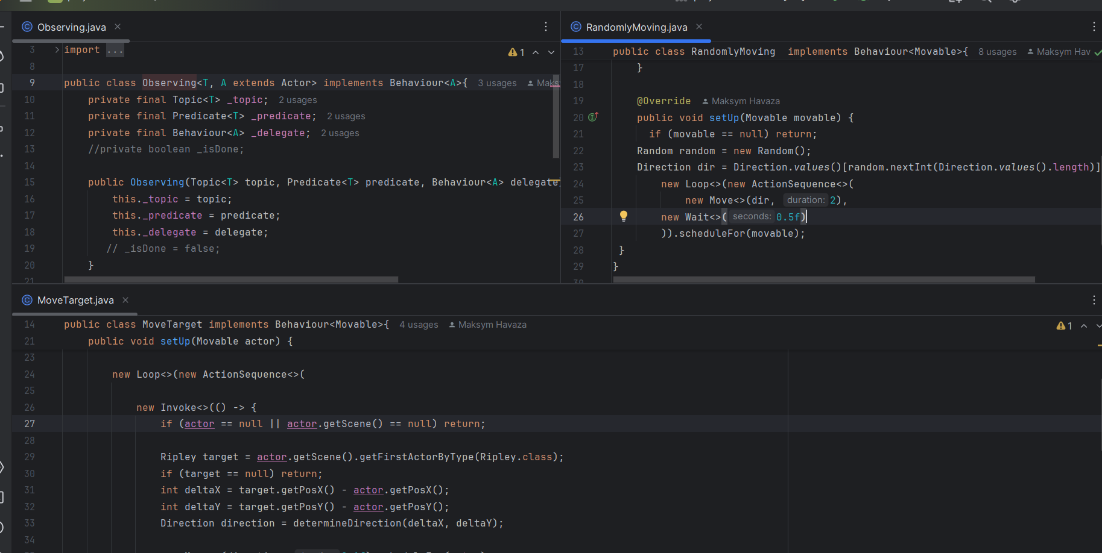Open the Observing.java editor tab
1102x553 pixels.
[71, 27]
